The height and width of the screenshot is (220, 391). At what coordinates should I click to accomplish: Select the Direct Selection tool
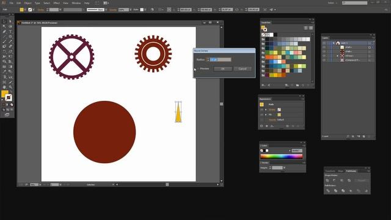coord(10,21)
